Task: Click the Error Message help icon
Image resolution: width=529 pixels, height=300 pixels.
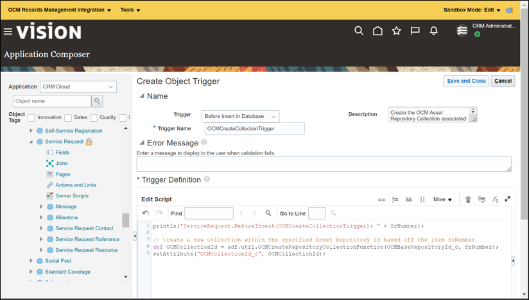Action: point(204,142)
